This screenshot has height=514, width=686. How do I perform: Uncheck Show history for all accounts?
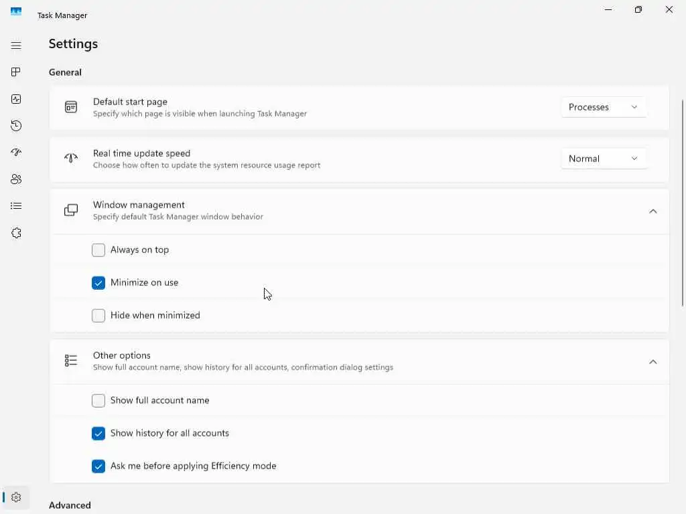click(98, 433)
